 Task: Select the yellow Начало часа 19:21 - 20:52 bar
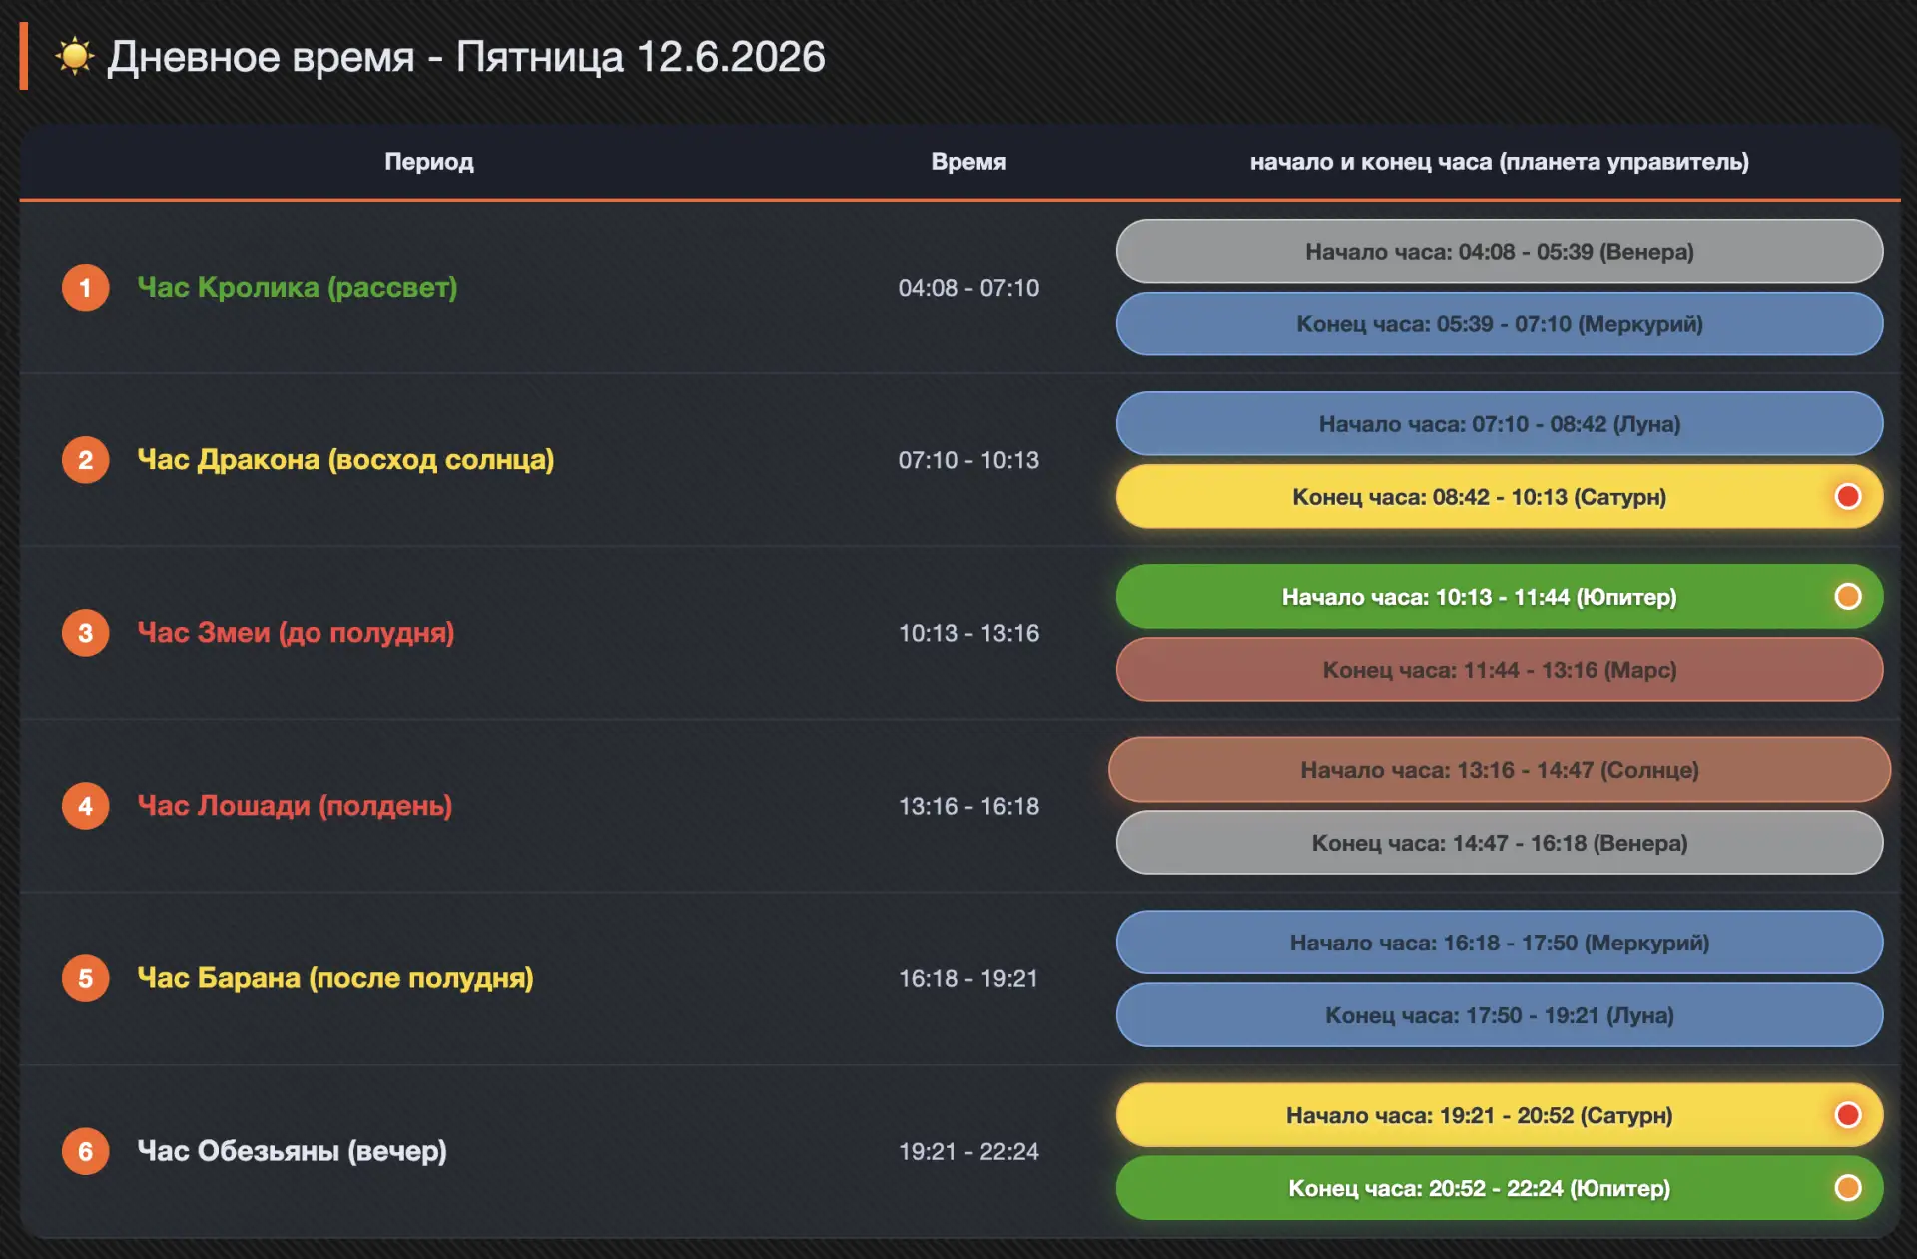coord(1500,1114)
